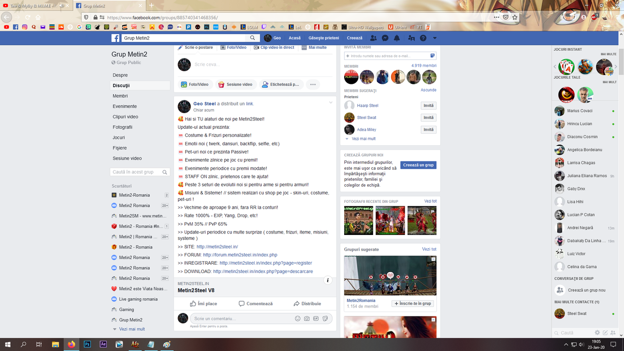Open the Messenger icon in the header
The width and height of the screenshot is (624, 351).
385,38
